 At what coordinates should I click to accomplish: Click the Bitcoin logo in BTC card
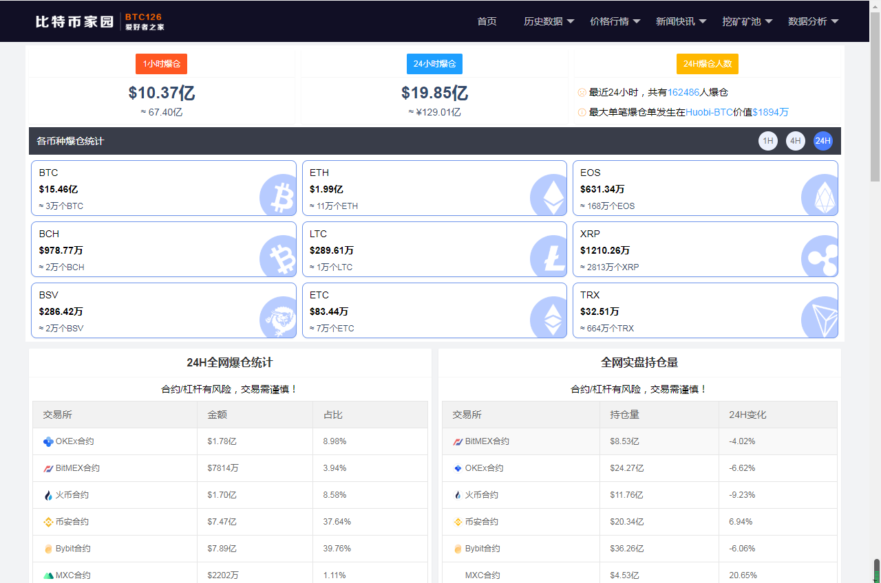point(278,196)
